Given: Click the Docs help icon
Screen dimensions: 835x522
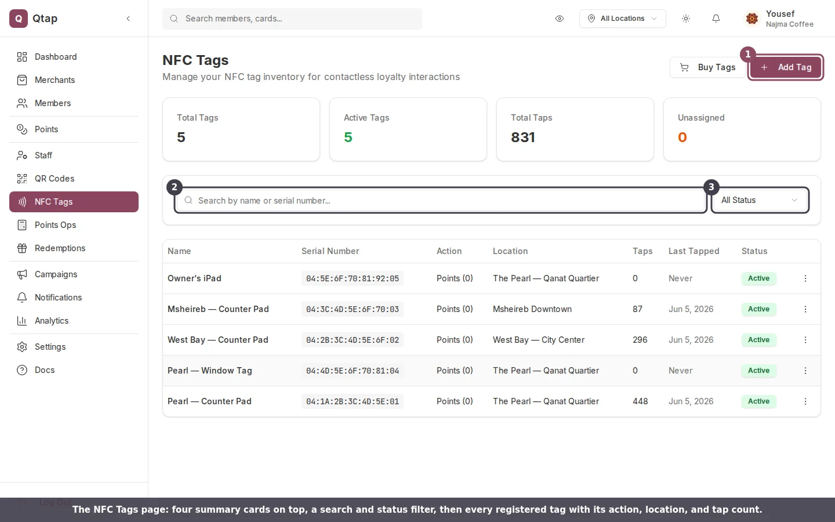Looking at the screenshot, I should pyautogui.click(x=22, y=370).
